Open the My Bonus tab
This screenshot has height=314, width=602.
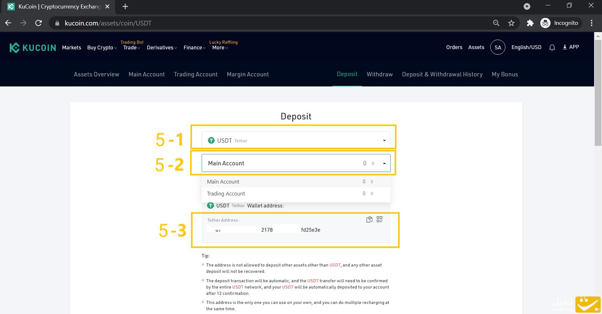coord(505,74)
